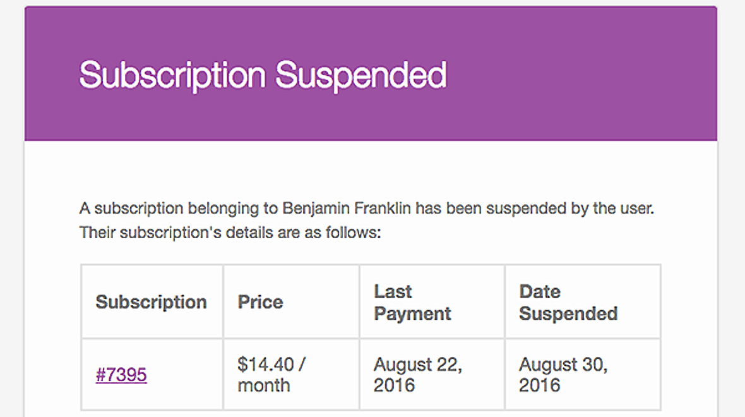745x417 pixels.
Task: Select the "Subscription" column header
Action: [x=151, y=302]
